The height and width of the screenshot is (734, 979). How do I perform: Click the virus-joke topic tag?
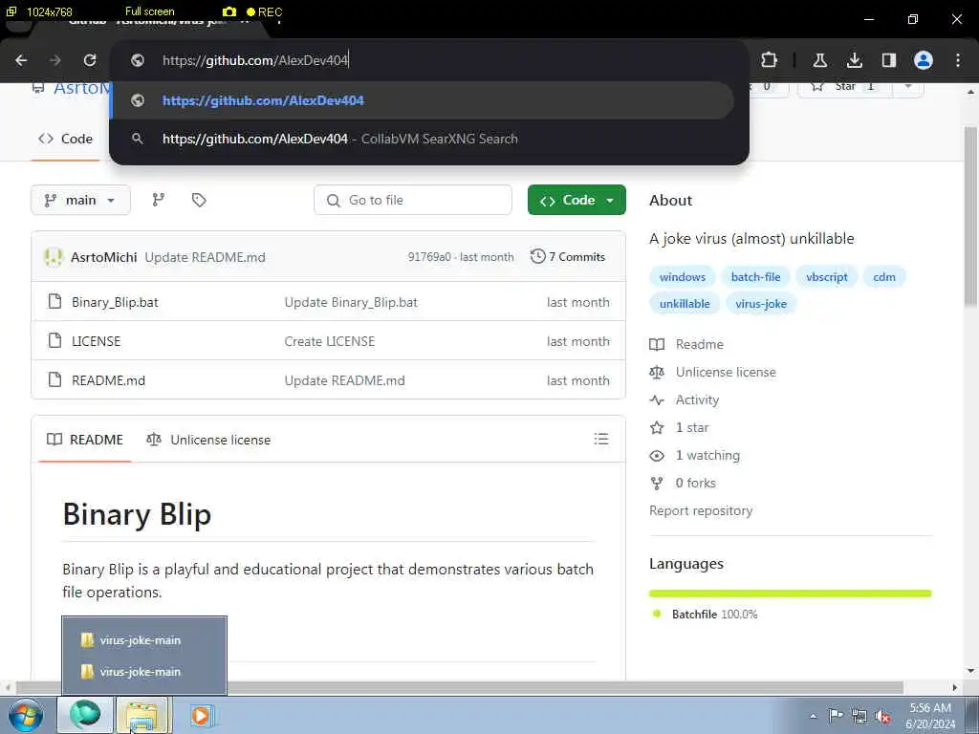[760, 303]
